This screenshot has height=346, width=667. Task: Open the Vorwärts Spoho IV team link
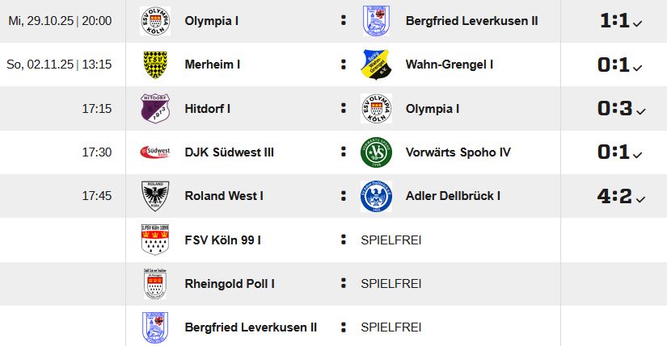click(x=458, y=152)
